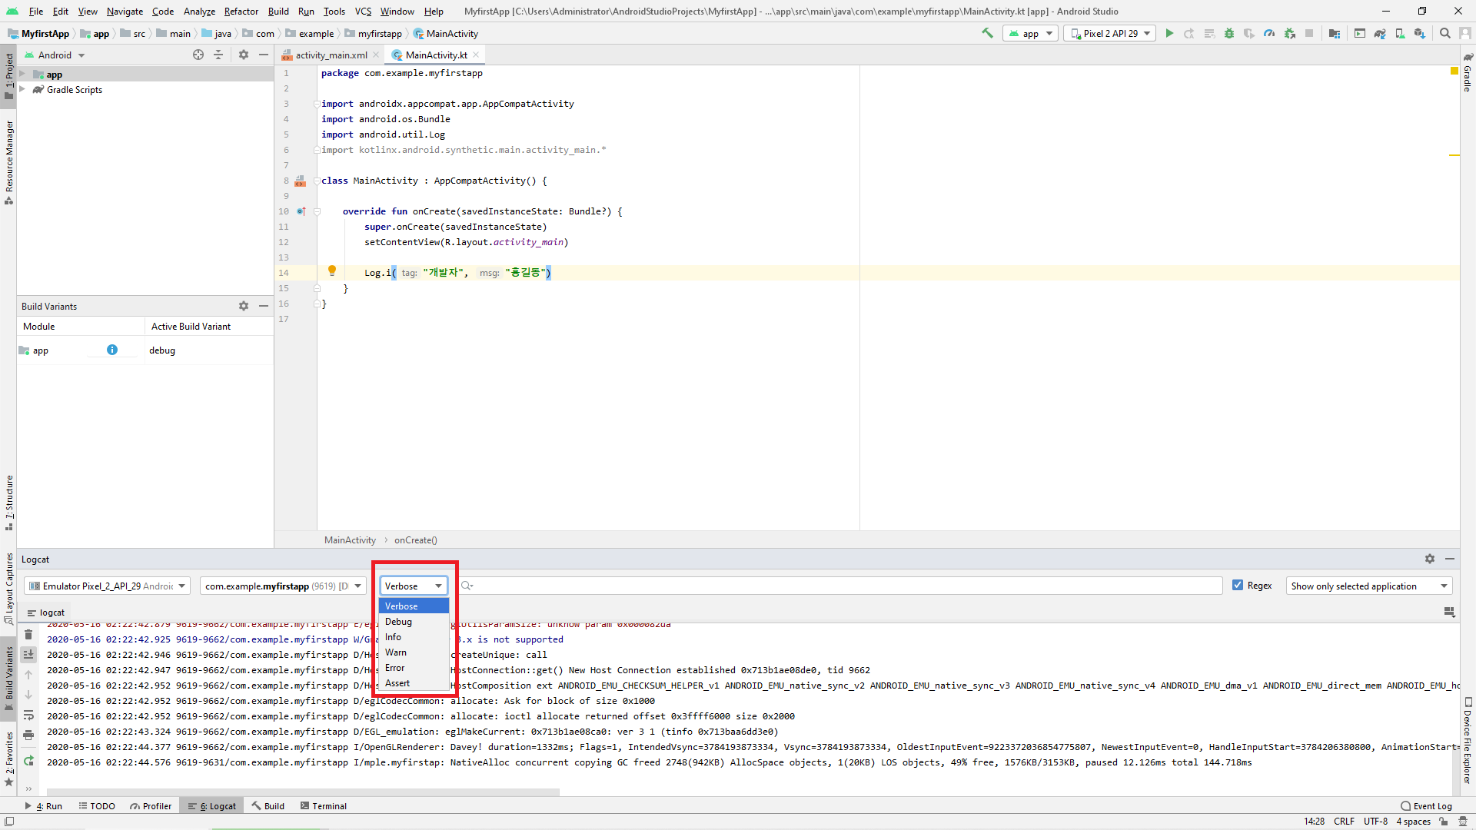Expand the Gradle Scripts tree node
The image size is (1476, 830).
coord(22,90)
